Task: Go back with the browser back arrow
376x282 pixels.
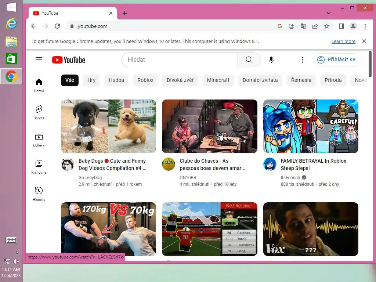Action: point(34,26)
